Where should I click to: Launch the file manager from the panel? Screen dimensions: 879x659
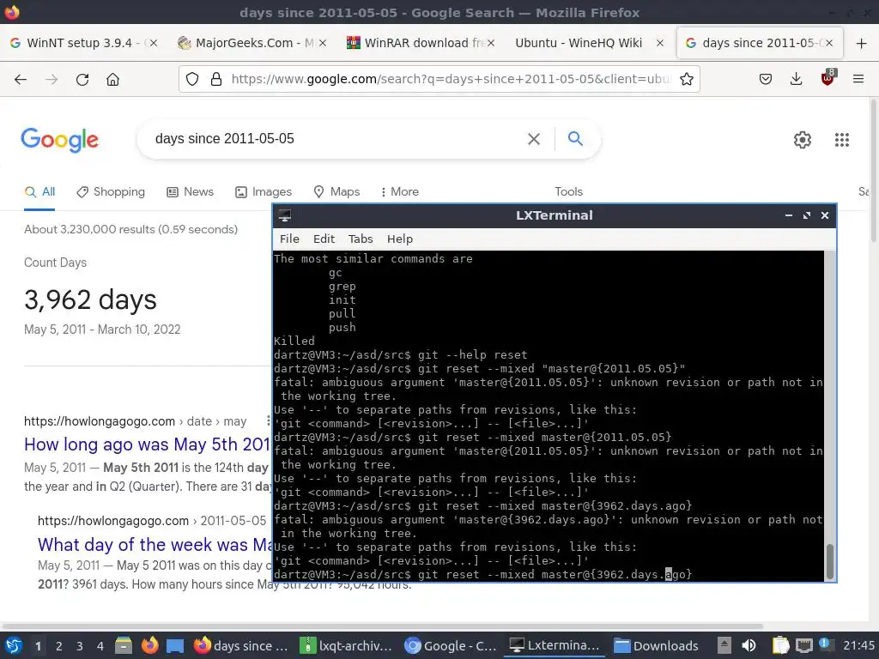(124, 645)
